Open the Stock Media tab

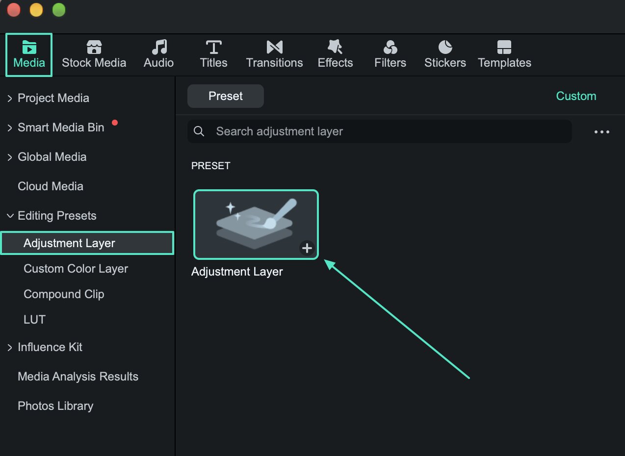point(94,55)
